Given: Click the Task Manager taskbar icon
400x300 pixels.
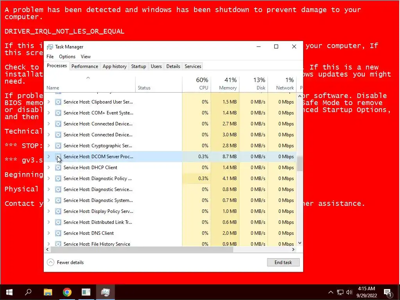Looking at the screenshot, I should click(x=105, y=292).
